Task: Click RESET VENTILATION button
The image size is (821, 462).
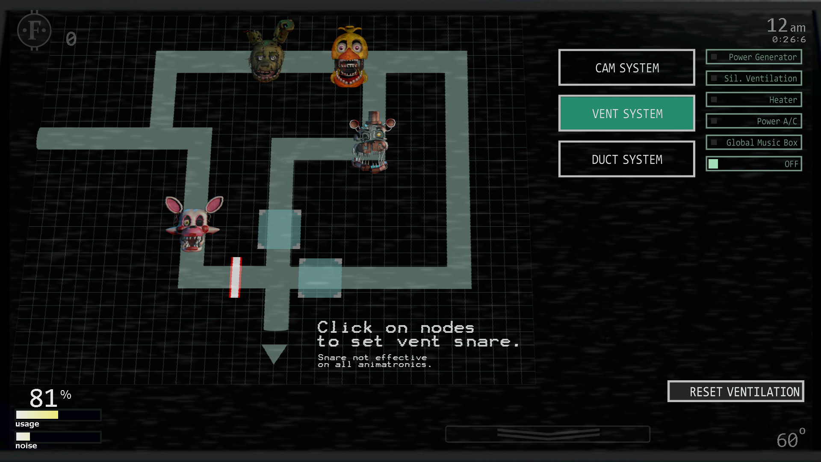Action: [734, 391]
